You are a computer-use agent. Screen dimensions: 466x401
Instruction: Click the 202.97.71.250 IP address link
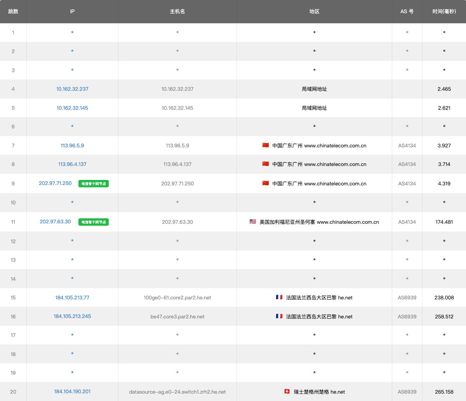click(x=55, y=183)
